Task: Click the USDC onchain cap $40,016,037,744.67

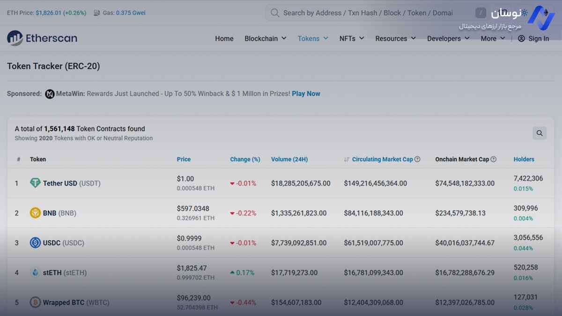Action: pyautogui.click(x=465, y=243)
